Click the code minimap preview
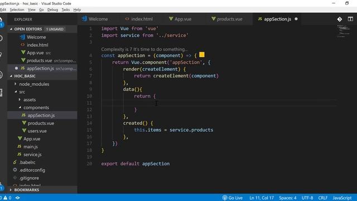357x201 pixels. [x=344, y=31]
